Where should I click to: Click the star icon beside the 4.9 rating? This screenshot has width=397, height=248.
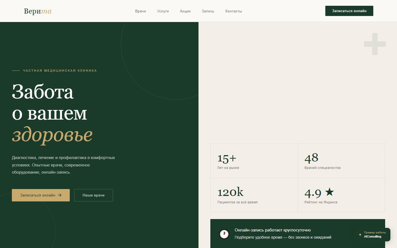pyautogui.click(x=329, y=192)
